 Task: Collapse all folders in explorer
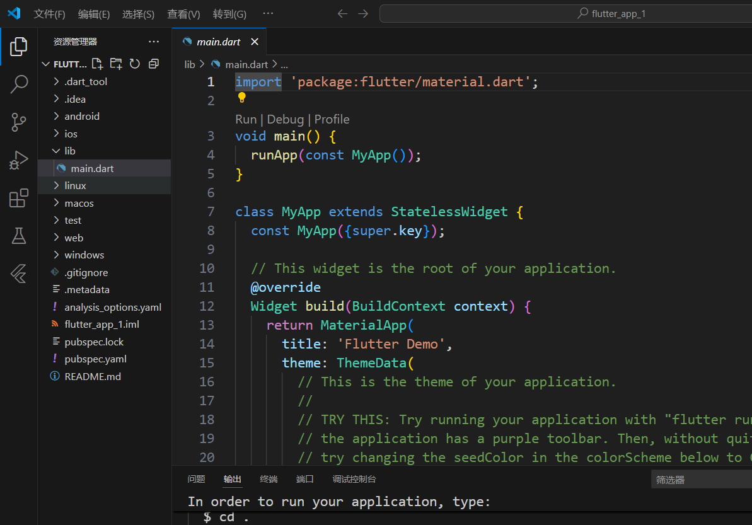(x=154, y=64)
